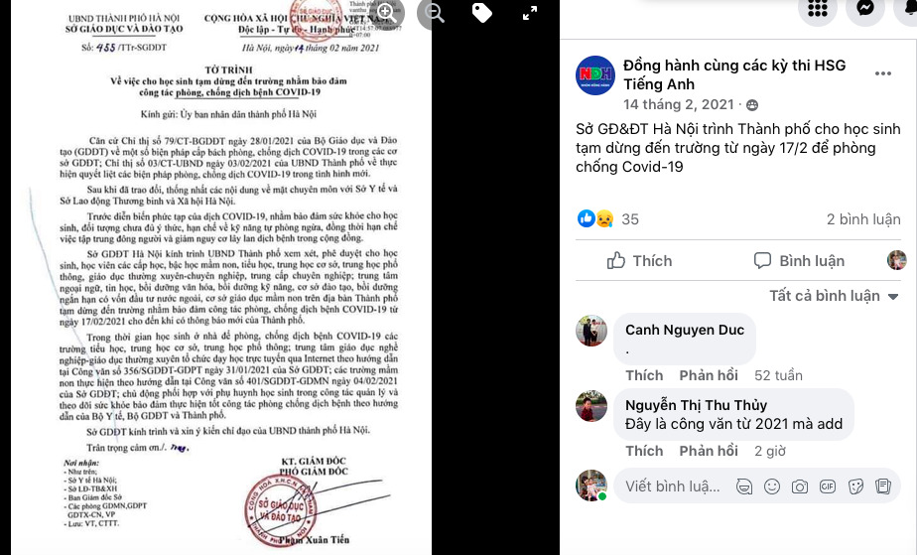Reply to Nguyễn Thị Thu Thủy's comment
Screen dimensions: 917x555
tap(709, 451)
